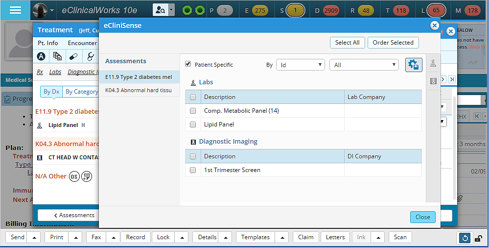Open Encounter menu in Treatment window
The height and width of the screenshot is (248, 489).
pos(82,43)
